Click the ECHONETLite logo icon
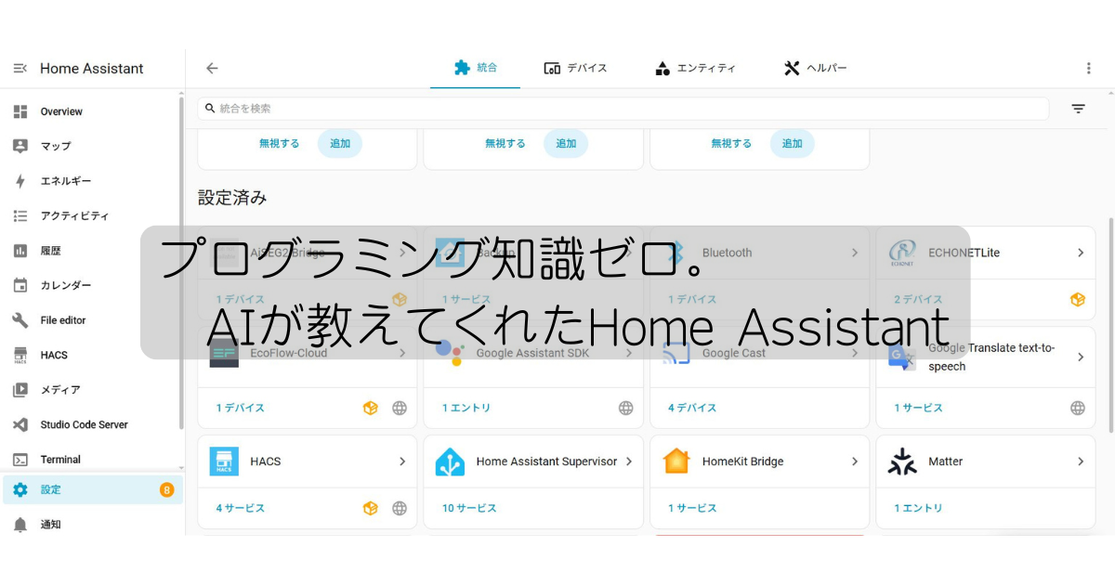 click(902, 253)
